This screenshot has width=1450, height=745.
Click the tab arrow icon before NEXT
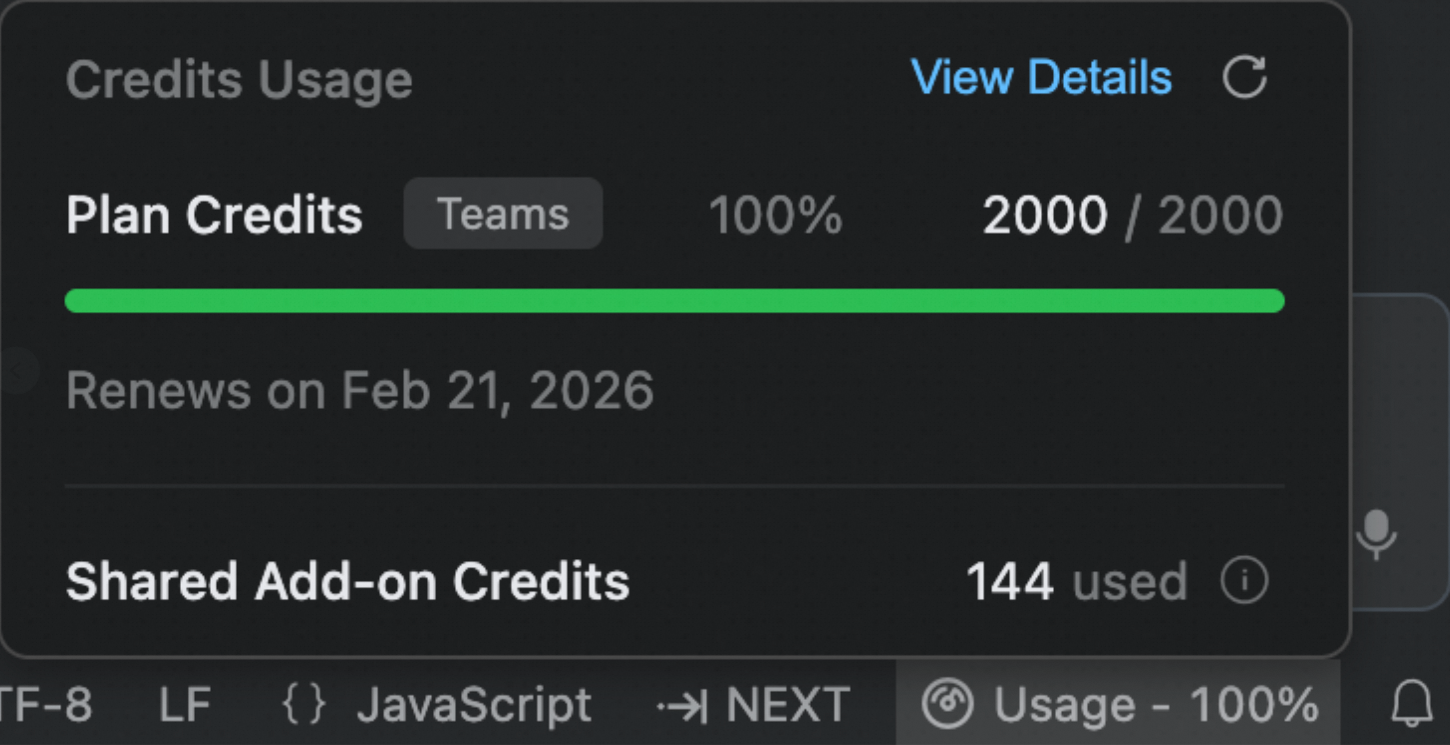pyautogui.click(x=683, y=705)
